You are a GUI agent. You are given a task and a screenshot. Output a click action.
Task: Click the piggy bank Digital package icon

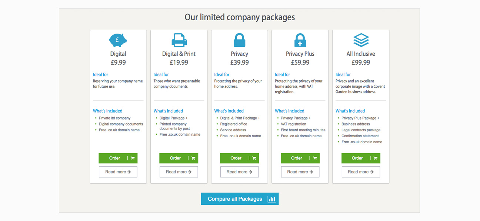tap(118, 40)
